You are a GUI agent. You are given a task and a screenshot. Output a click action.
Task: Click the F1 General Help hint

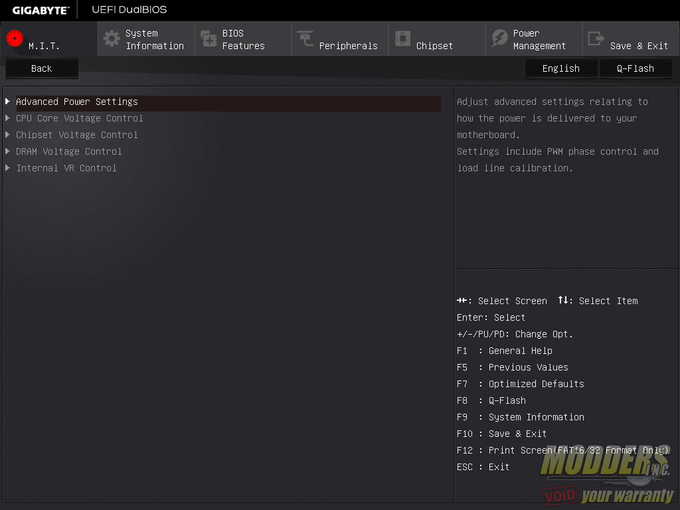tap(505, 351)
